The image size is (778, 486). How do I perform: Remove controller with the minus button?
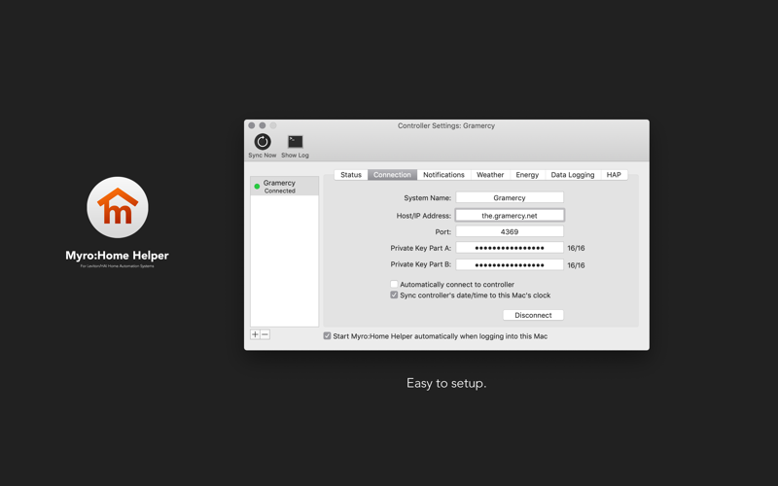point(265,334)
